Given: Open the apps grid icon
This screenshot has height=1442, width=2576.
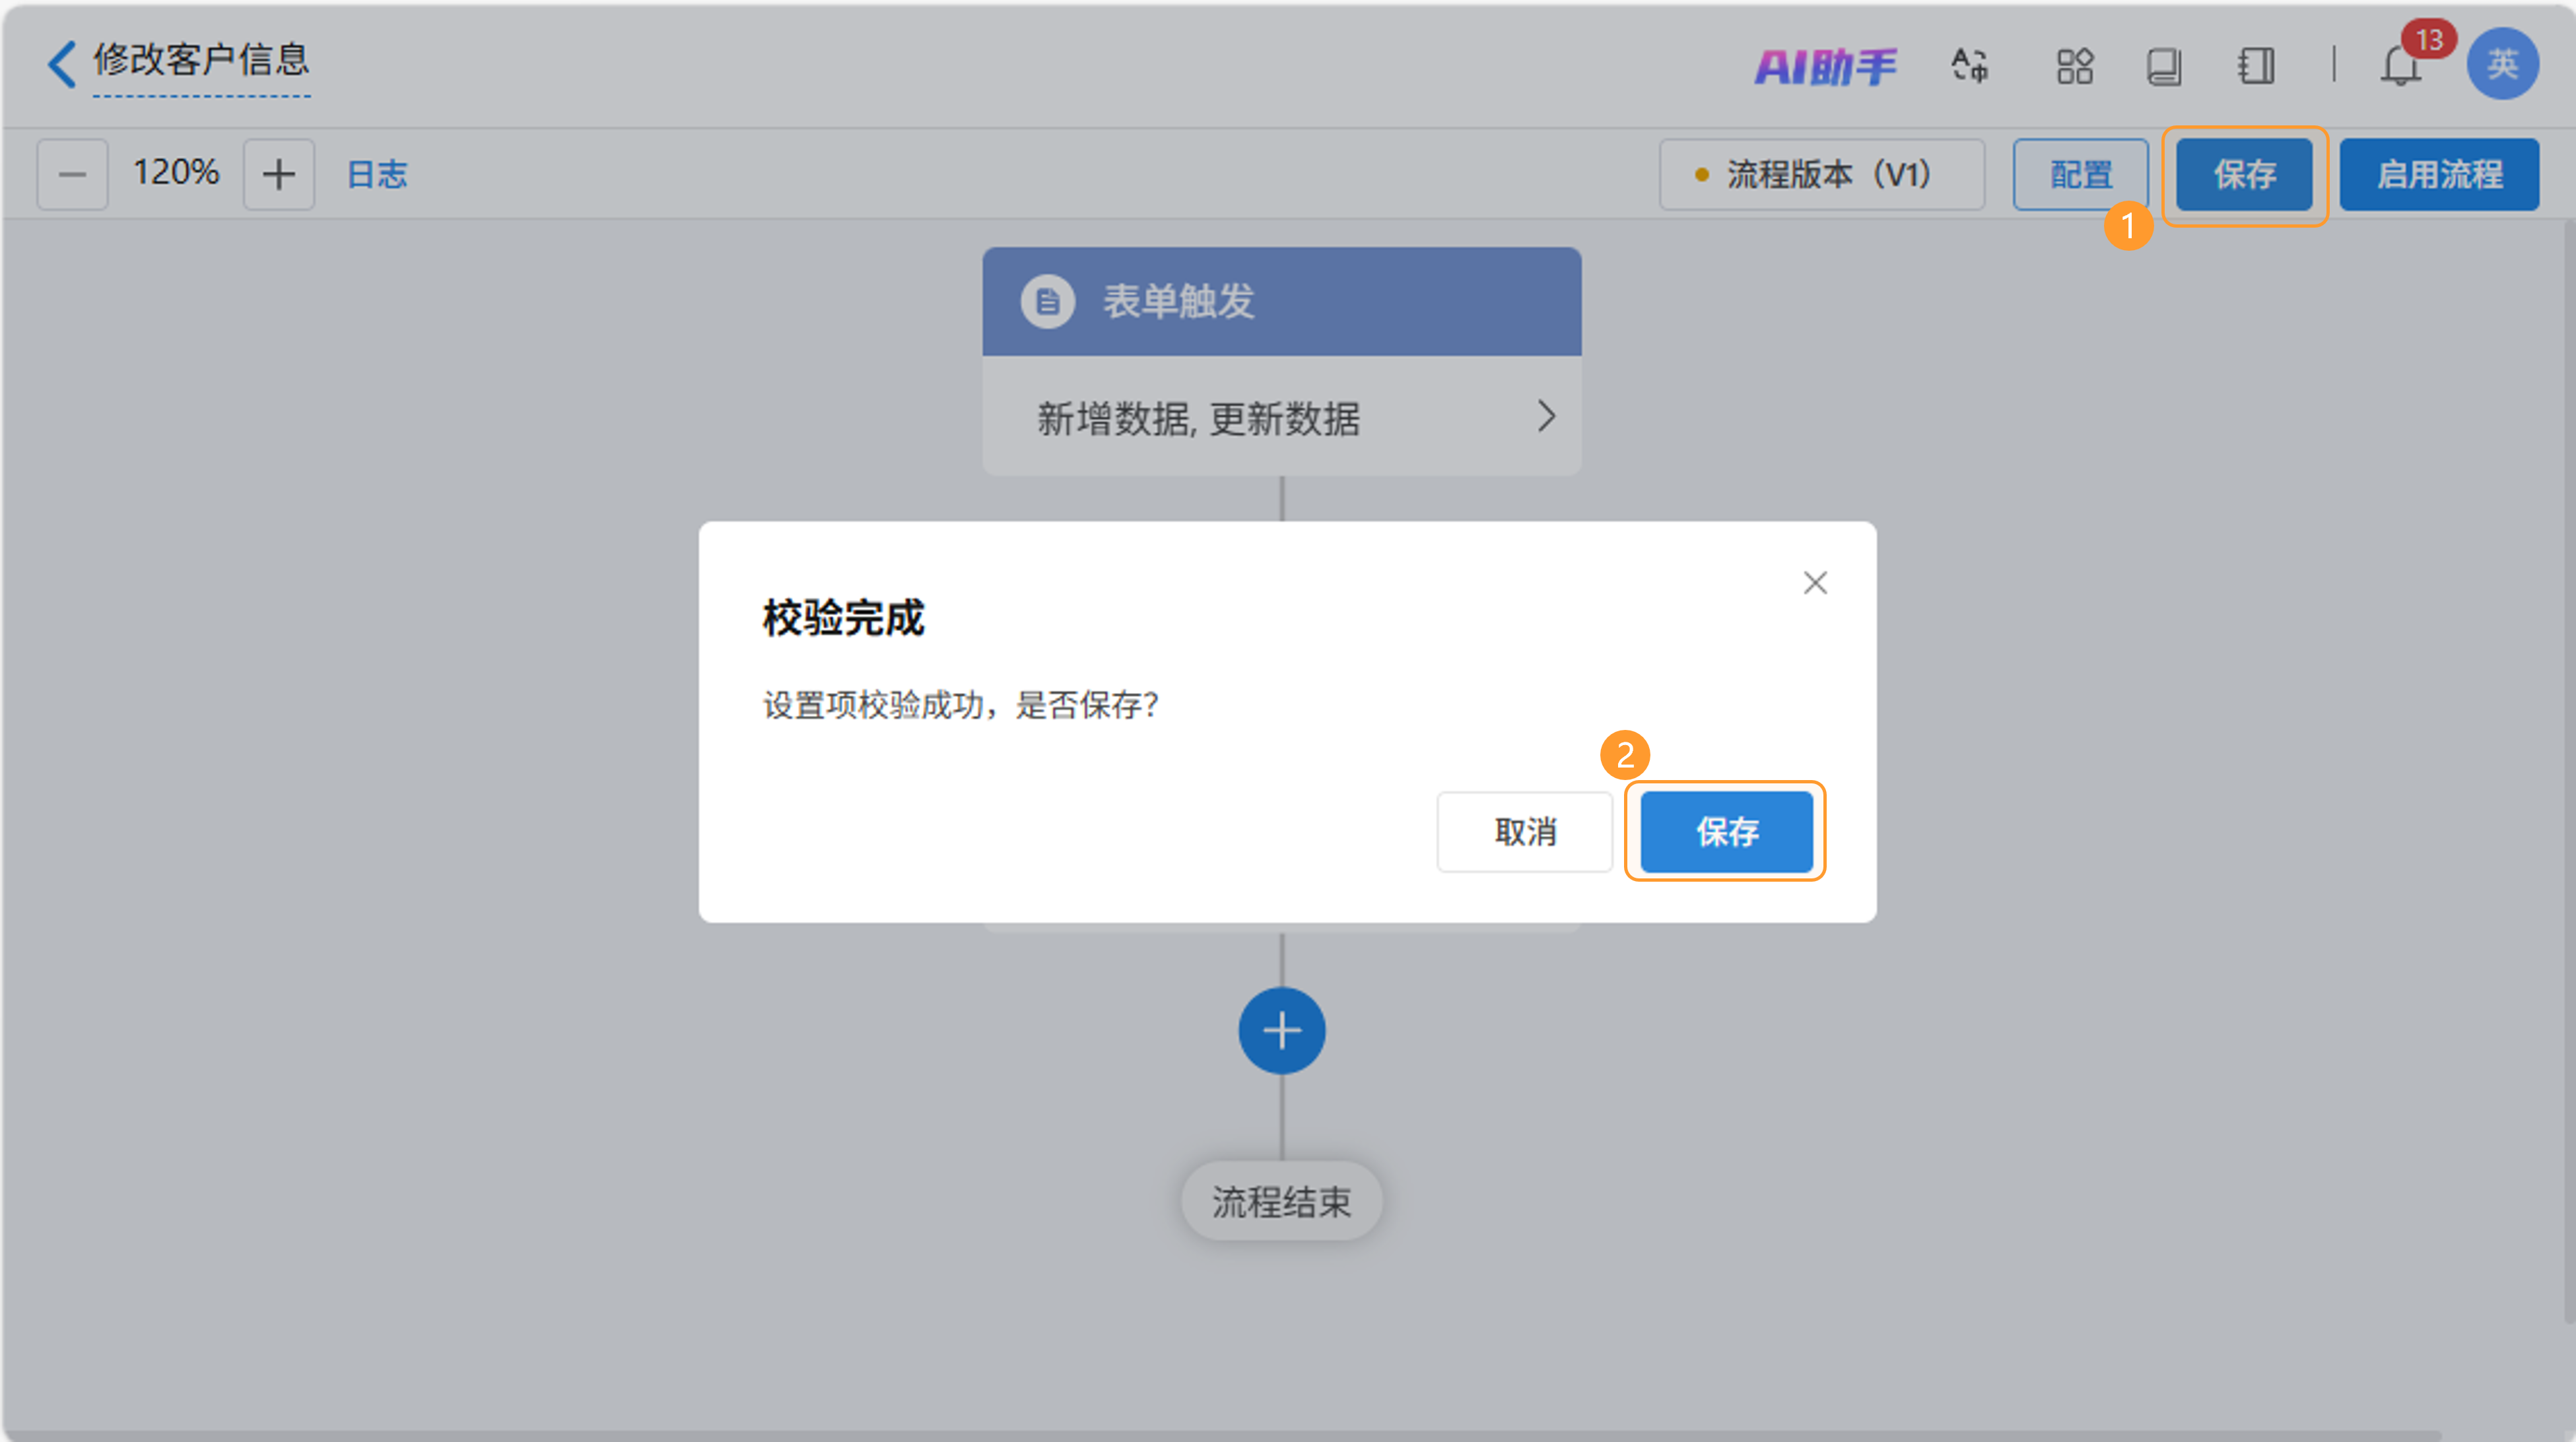Looking at the screenshot, I should [2074, 67].
